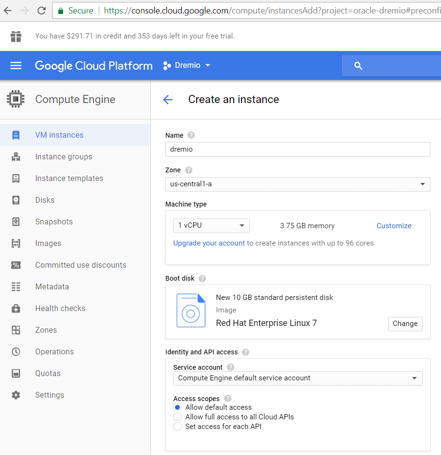Click the Instance templates icon
Screen dimensions: 441x455
tap(16, 178)
